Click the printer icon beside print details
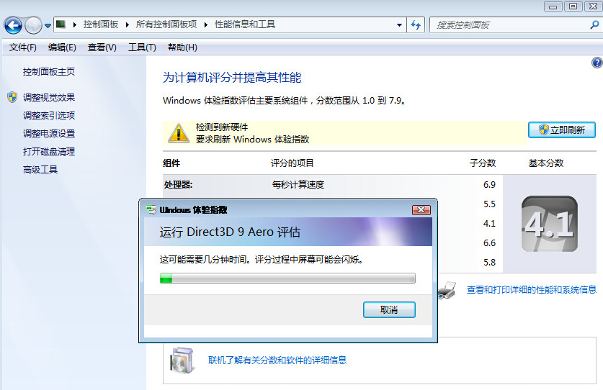603x390 pixels. pyautogui.click(x=447, y=289)
